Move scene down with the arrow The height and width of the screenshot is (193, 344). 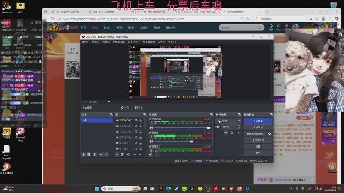point(106,154)
